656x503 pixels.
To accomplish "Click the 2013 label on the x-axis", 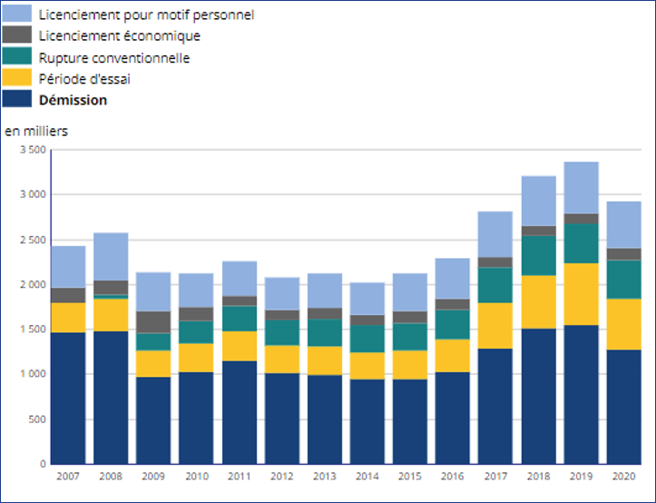I will 324,476.
